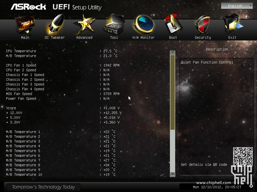The width and height of the screenshot is (257, 192).
Task: Select Chassis Fan 4 Speed label
Action: pyautogui.click(x=25, y=89)
